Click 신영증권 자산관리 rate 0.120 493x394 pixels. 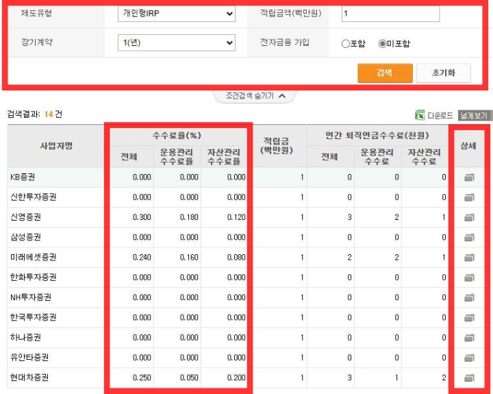click(236, 217)
